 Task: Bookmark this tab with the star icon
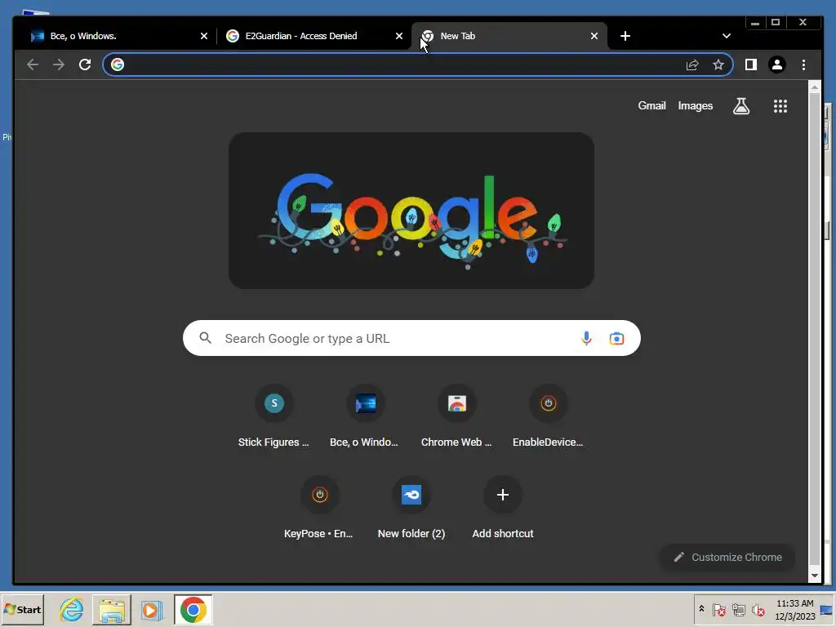pyautogui.click(x=718, y=64)
